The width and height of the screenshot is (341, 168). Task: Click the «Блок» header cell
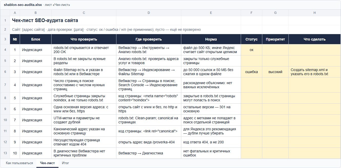point(36,39)
